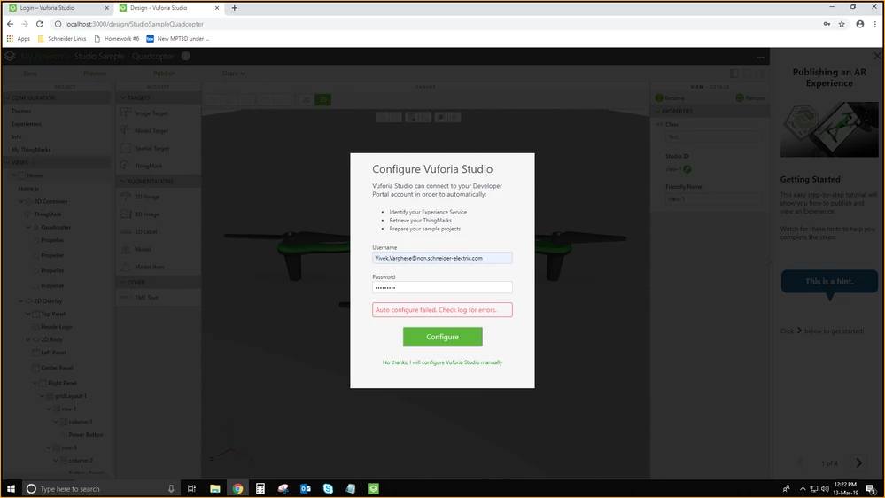Click Publish in the project toolbar
The width and height of the screenshot is (885, 498).
click(164, 74)
